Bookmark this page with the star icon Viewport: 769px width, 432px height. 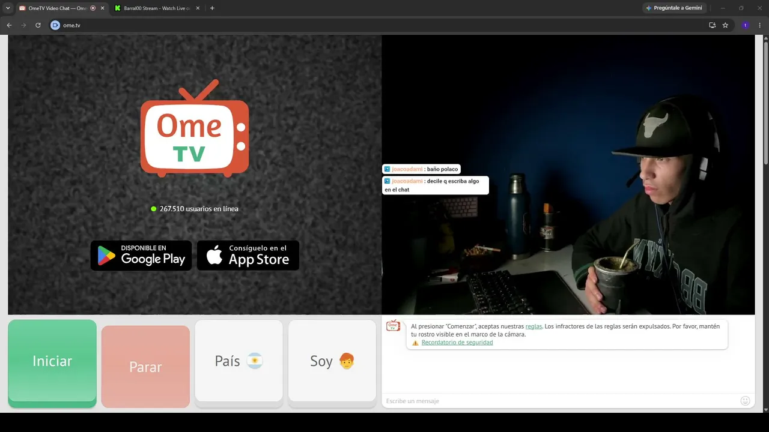[725, 25]
